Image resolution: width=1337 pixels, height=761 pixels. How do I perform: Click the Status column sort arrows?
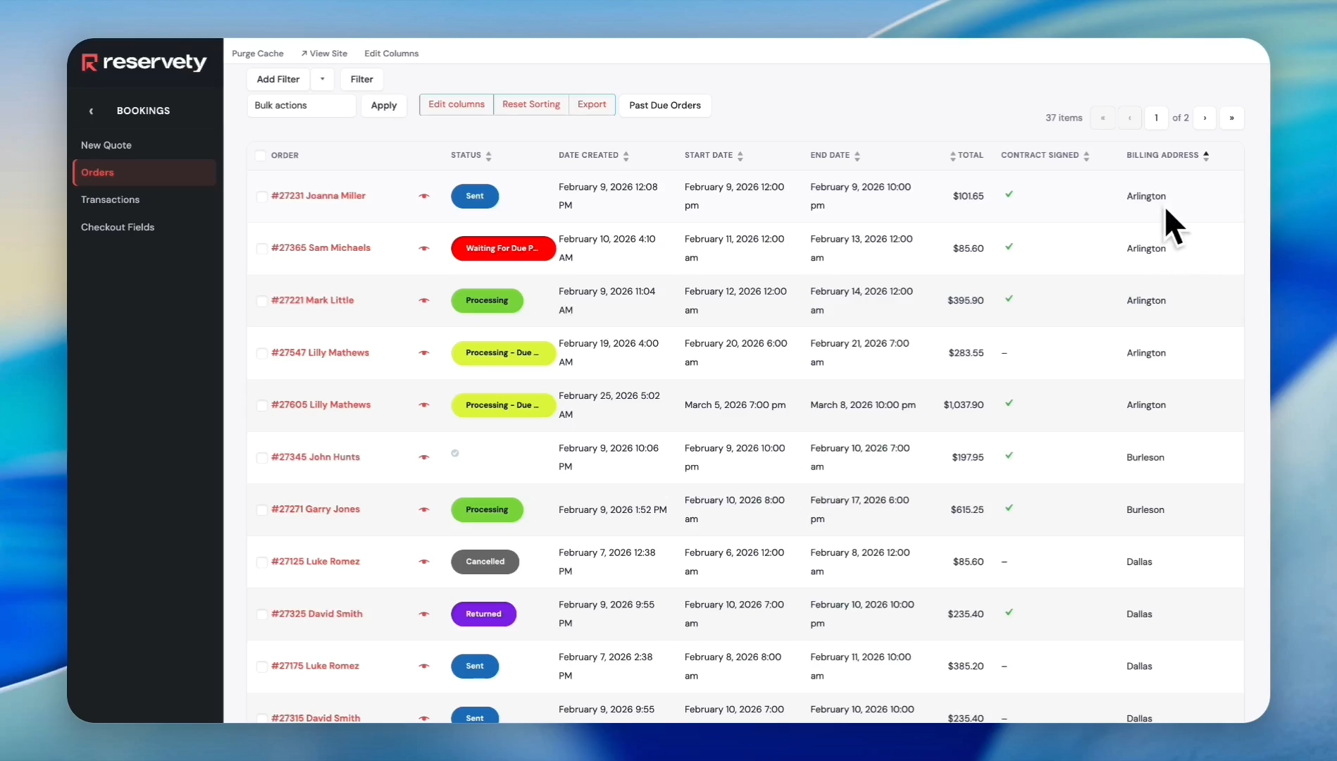[x=488, y=156]
